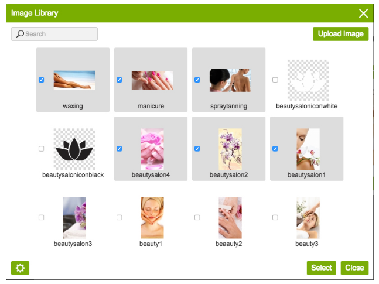This screenshot has width=379, height=284.
Task: Click the beautysalon2 orchid thumbnail
Action: 230,149
